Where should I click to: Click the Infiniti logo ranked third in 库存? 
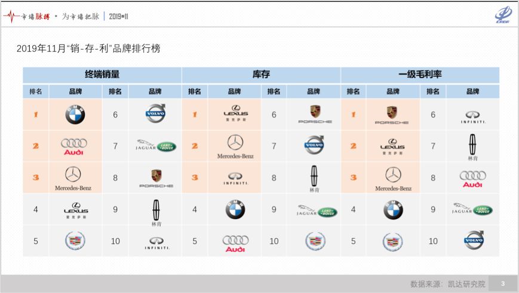click(x=234, y=178)
